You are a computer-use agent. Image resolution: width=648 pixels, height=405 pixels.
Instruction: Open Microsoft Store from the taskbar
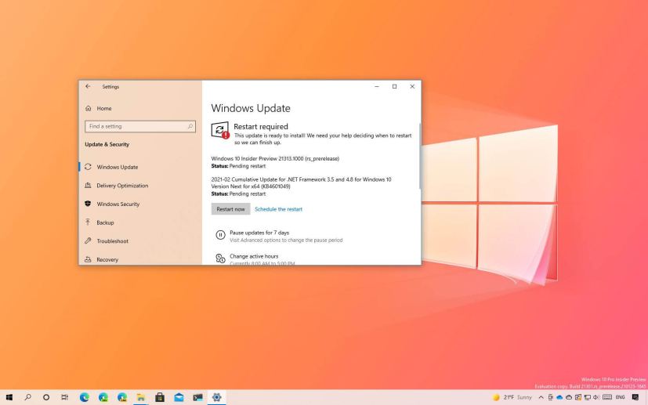pos(160,398)
